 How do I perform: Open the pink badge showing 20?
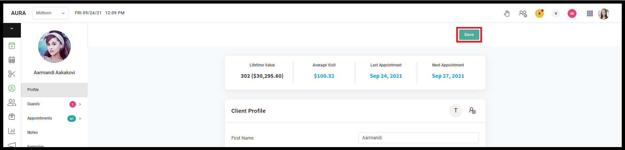point(572,14)
